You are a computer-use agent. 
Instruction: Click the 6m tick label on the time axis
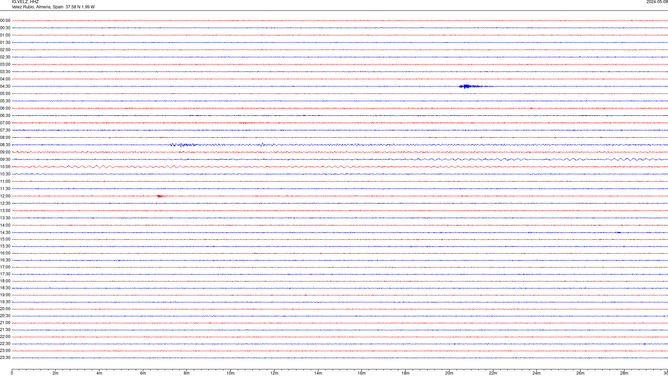tap(143, 373)
